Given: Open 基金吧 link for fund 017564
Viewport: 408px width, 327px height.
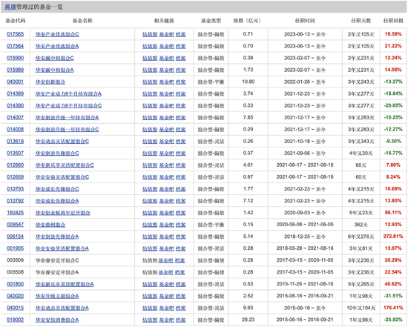Looking at the screenshot, I should pyautogui.click(x=166, y=46).
